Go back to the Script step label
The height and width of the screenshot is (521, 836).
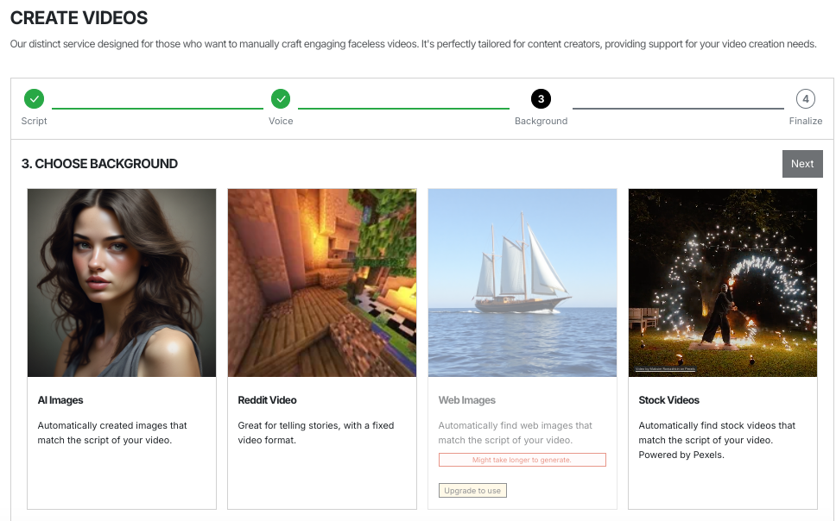click(x=35, y=121)
